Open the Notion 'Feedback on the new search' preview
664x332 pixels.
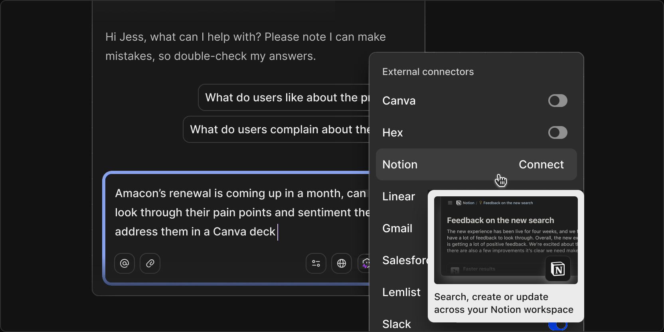coord(506,240)
